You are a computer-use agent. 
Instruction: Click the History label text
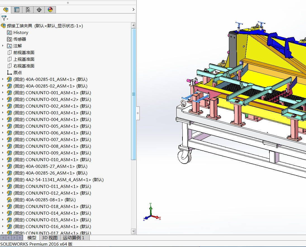pyautogui.click(x=21, y=33)
